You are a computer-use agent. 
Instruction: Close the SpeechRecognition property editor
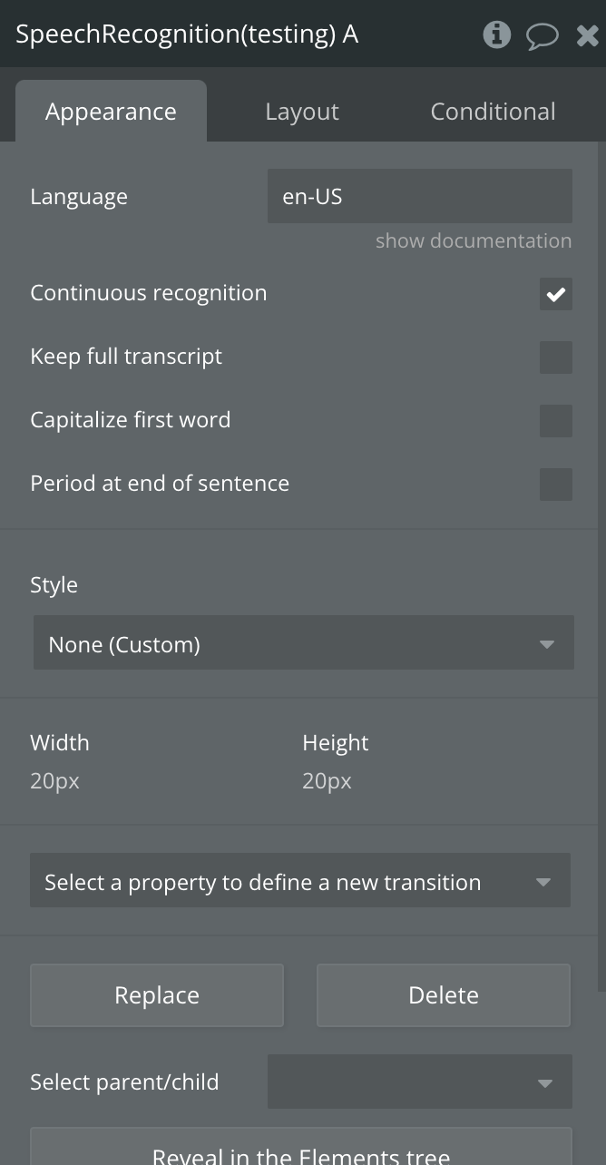(587, 35)
